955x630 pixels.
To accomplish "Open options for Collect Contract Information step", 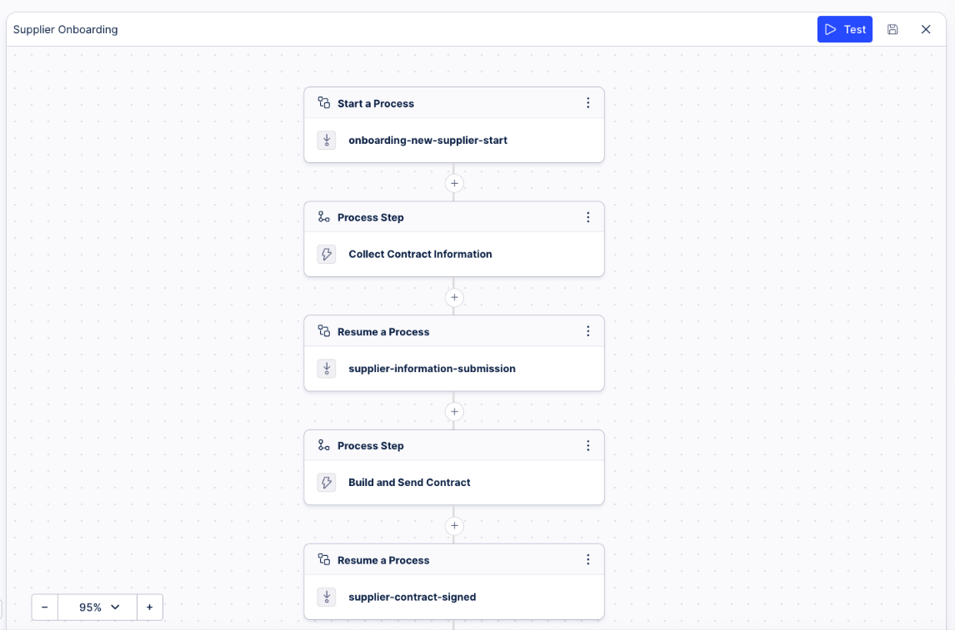I will tap(587, 217).
